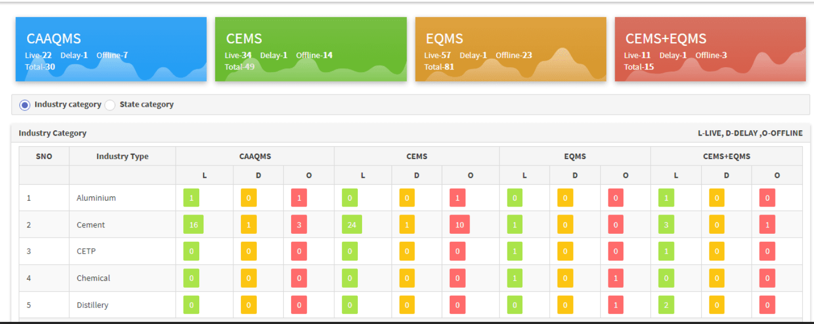Click Cement CEMS live badge showing 24
Image resolution: width=814 pixels, height=324 pixels.
352,225
